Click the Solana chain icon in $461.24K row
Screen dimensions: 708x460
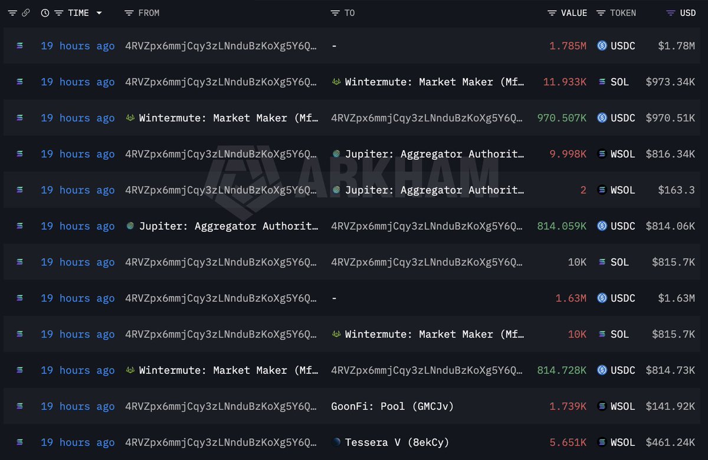tap(20, 442)
